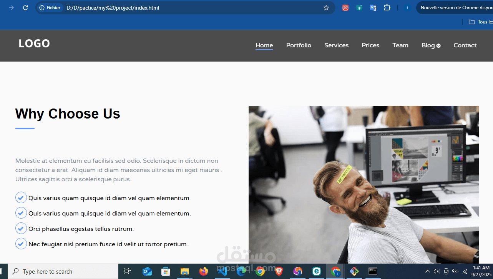Reload the page with the refresh icon
The height and width of the screenshot is (279, 493).
(x=25, y=8)
